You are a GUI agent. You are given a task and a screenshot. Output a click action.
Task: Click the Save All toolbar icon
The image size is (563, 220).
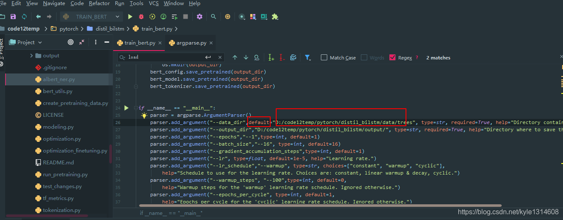[x=13, y=17]
